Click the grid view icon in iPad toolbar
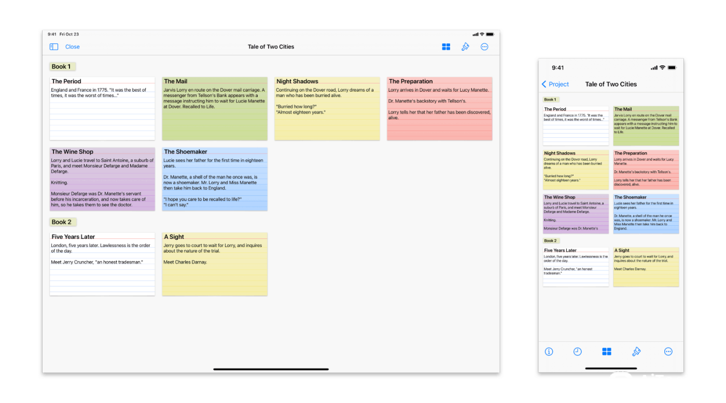 point(446,47)
